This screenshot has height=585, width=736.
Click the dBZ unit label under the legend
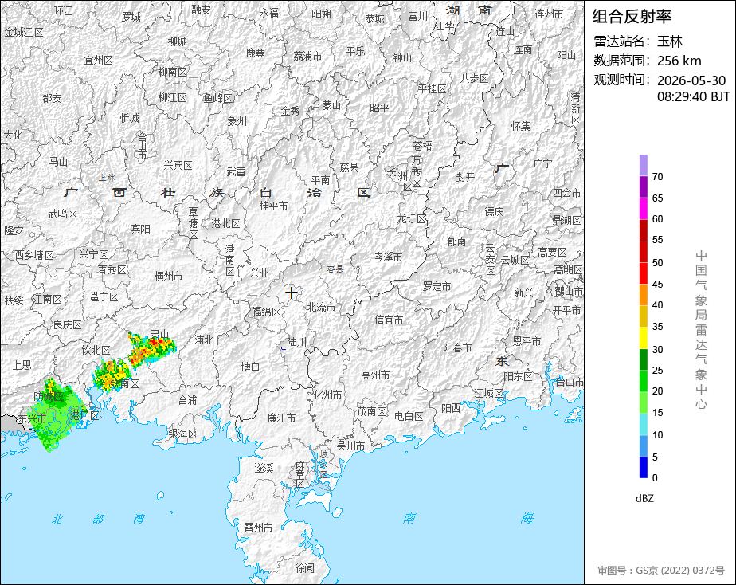644,499
